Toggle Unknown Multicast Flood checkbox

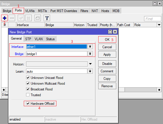28,83
